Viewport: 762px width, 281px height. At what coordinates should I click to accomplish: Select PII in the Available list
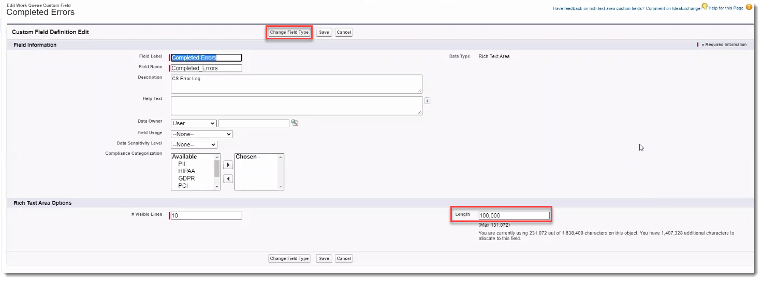182,164
